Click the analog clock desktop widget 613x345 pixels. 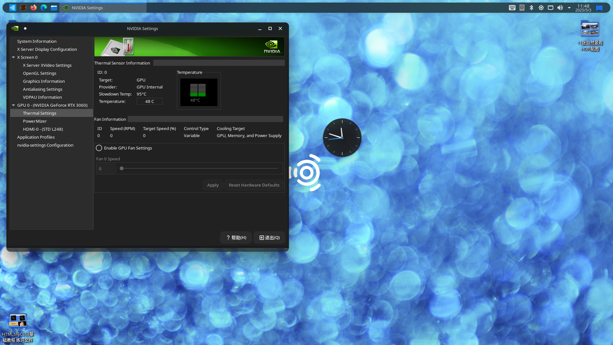click(342, 138)
